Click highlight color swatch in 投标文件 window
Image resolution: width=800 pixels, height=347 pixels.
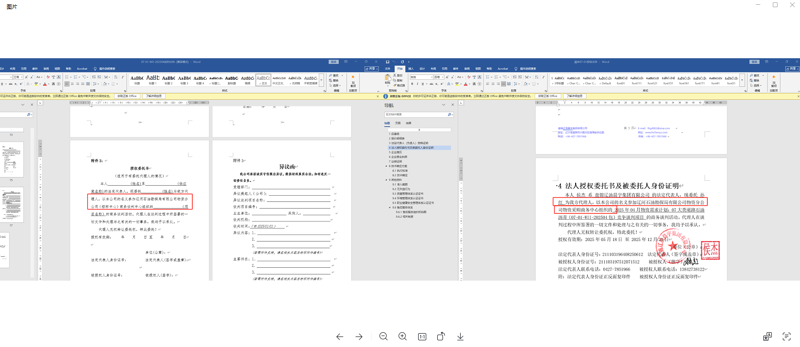[457, 84]
